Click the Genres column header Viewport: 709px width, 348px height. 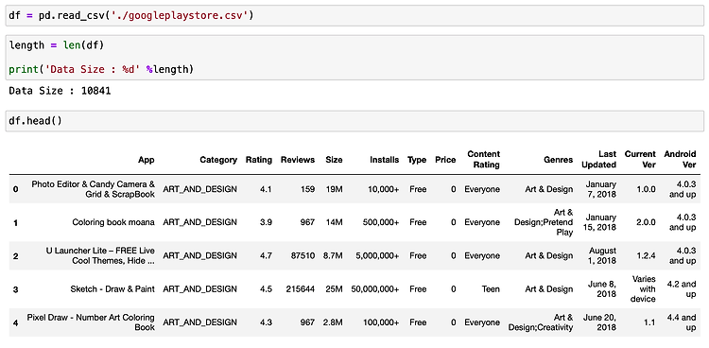click(559, 160)
